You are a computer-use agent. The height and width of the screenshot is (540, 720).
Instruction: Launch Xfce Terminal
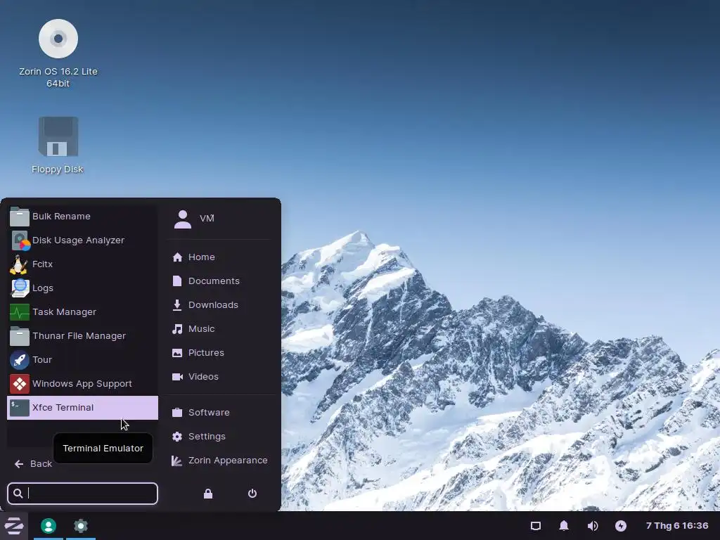tap(83, 408)
